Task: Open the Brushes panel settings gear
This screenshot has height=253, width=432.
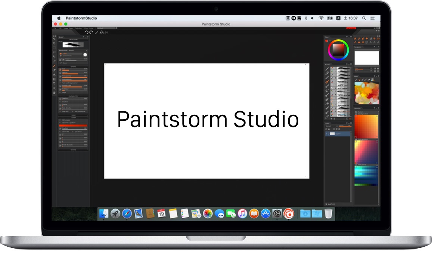Action: [347, 64]
